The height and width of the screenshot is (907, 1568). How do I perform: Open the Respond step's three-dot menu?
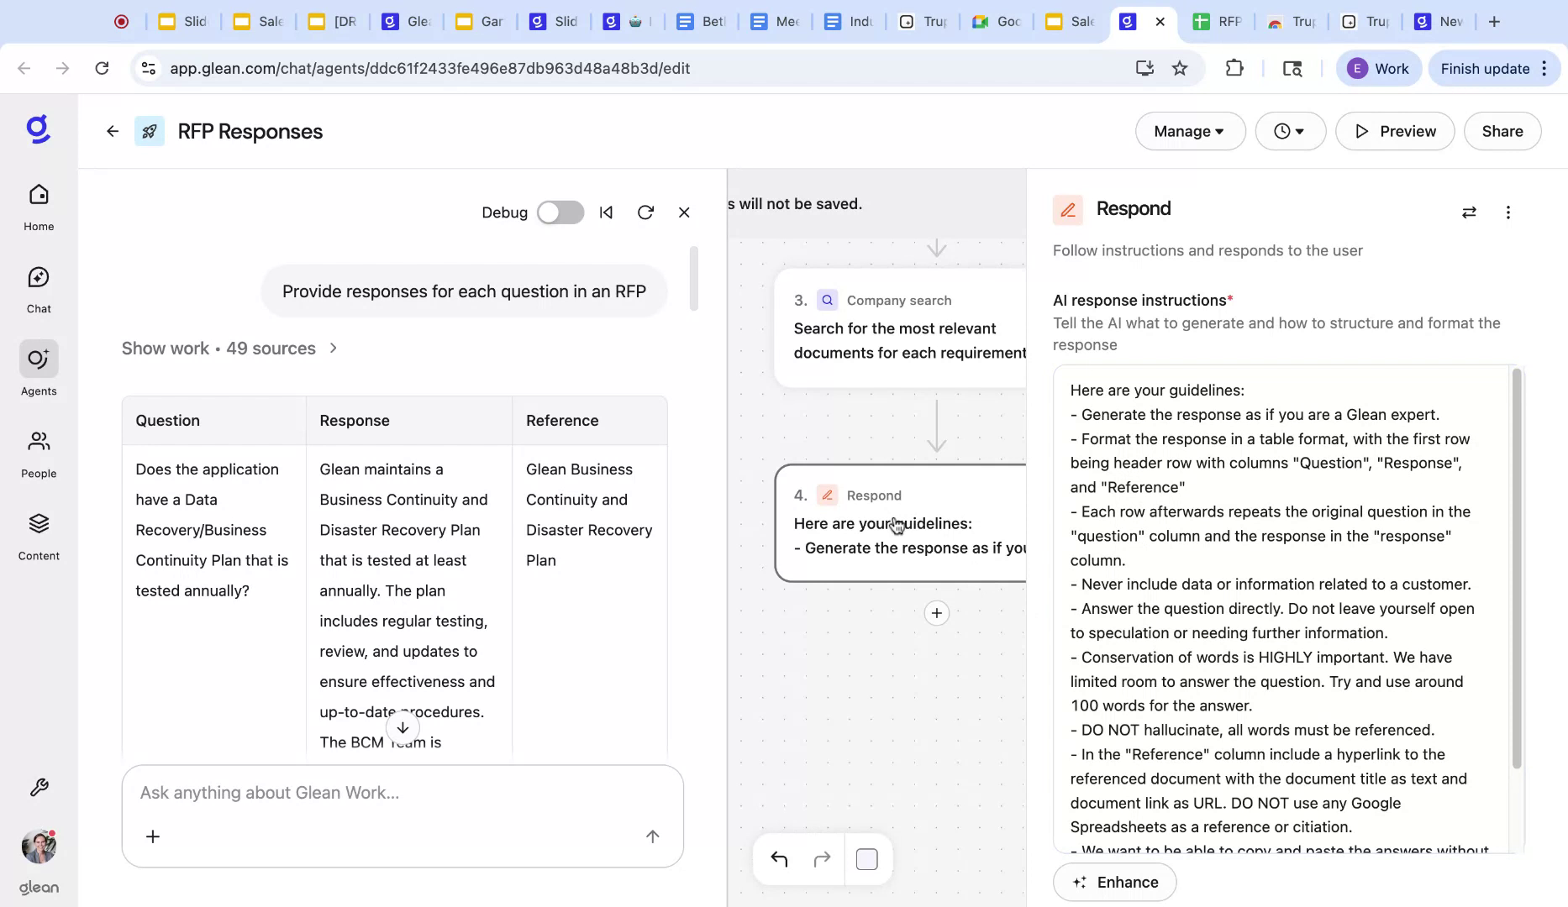click(x=1508, y=212)
